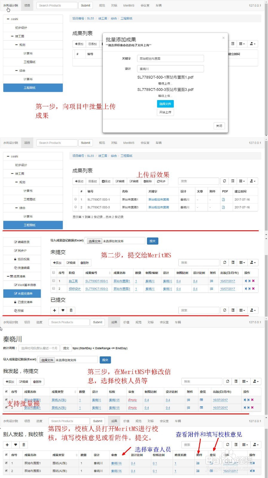This screenshot has height=478, width=268.
Task: Click trash icon under 别人发起，我校核 heading
Action: (24, 445)
